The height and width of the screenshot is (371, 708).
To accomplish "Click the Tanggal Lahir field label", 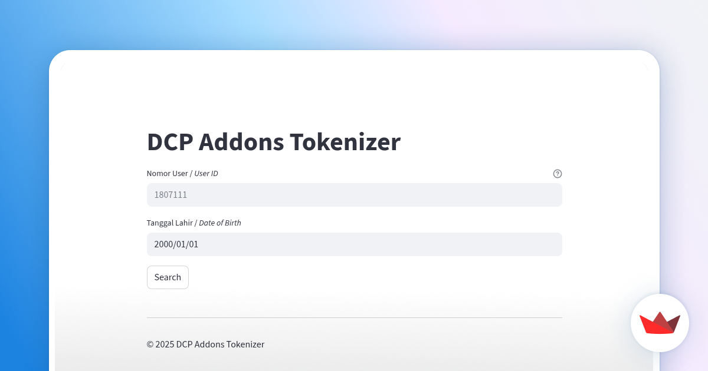I will coord(169,223).
